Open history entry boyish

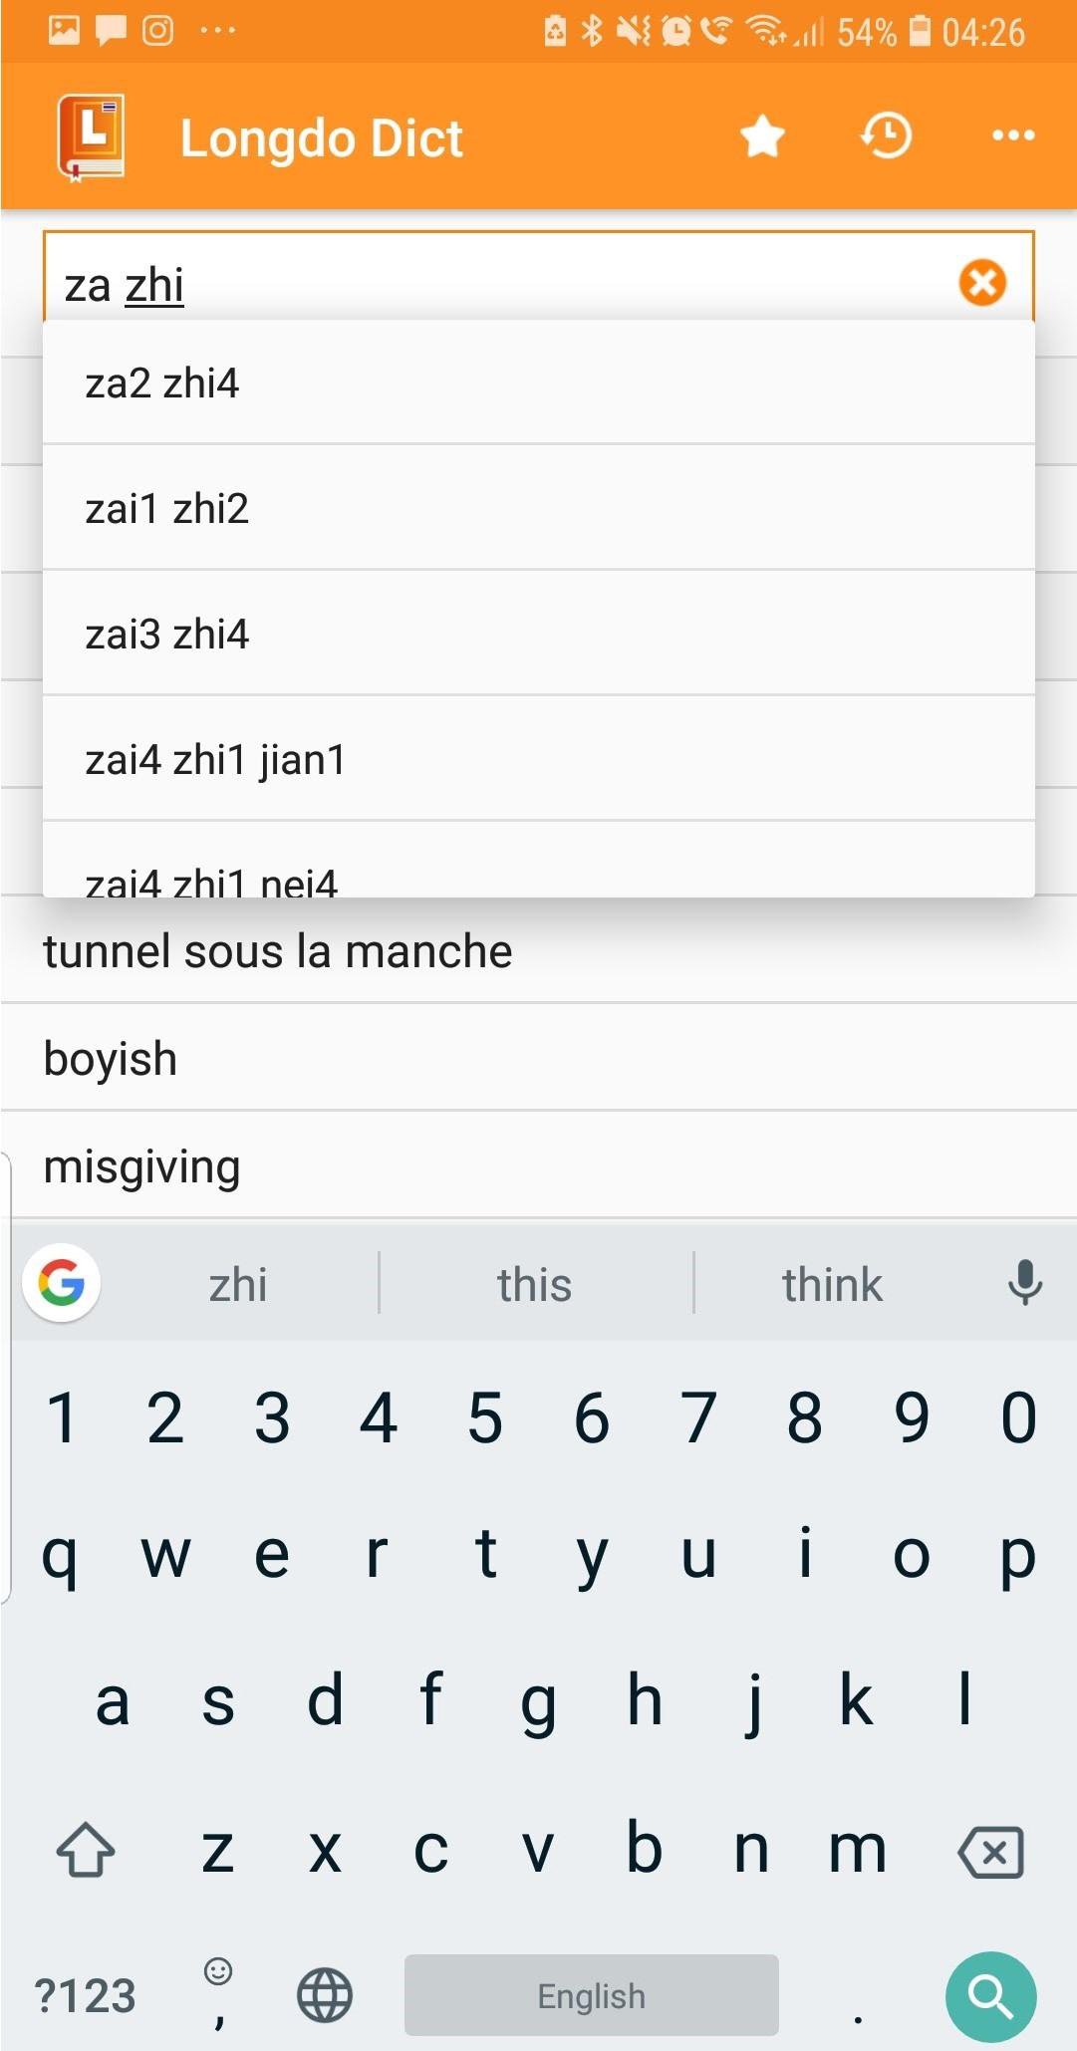[x=538, y=1058]
